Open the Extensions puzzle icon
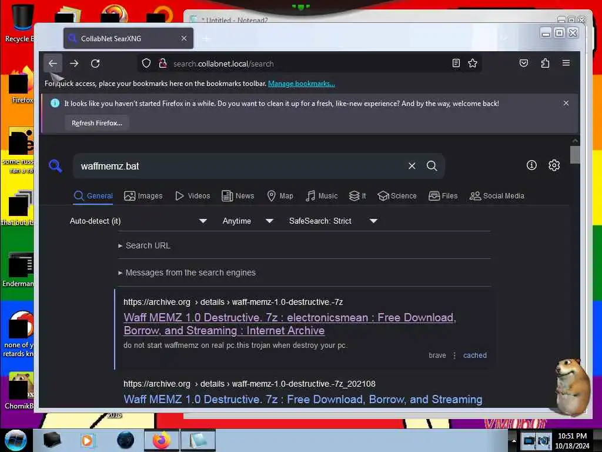The width and height of the screenshot is (602, 452). point(545,64)
